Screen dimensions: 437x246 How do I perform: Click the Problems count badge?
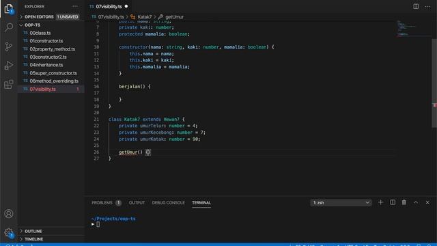point(118,203)
